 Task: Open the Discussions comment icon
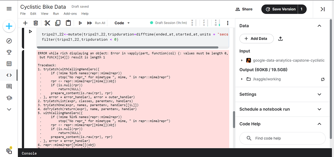pyautogui.click(x=9, y=86)
